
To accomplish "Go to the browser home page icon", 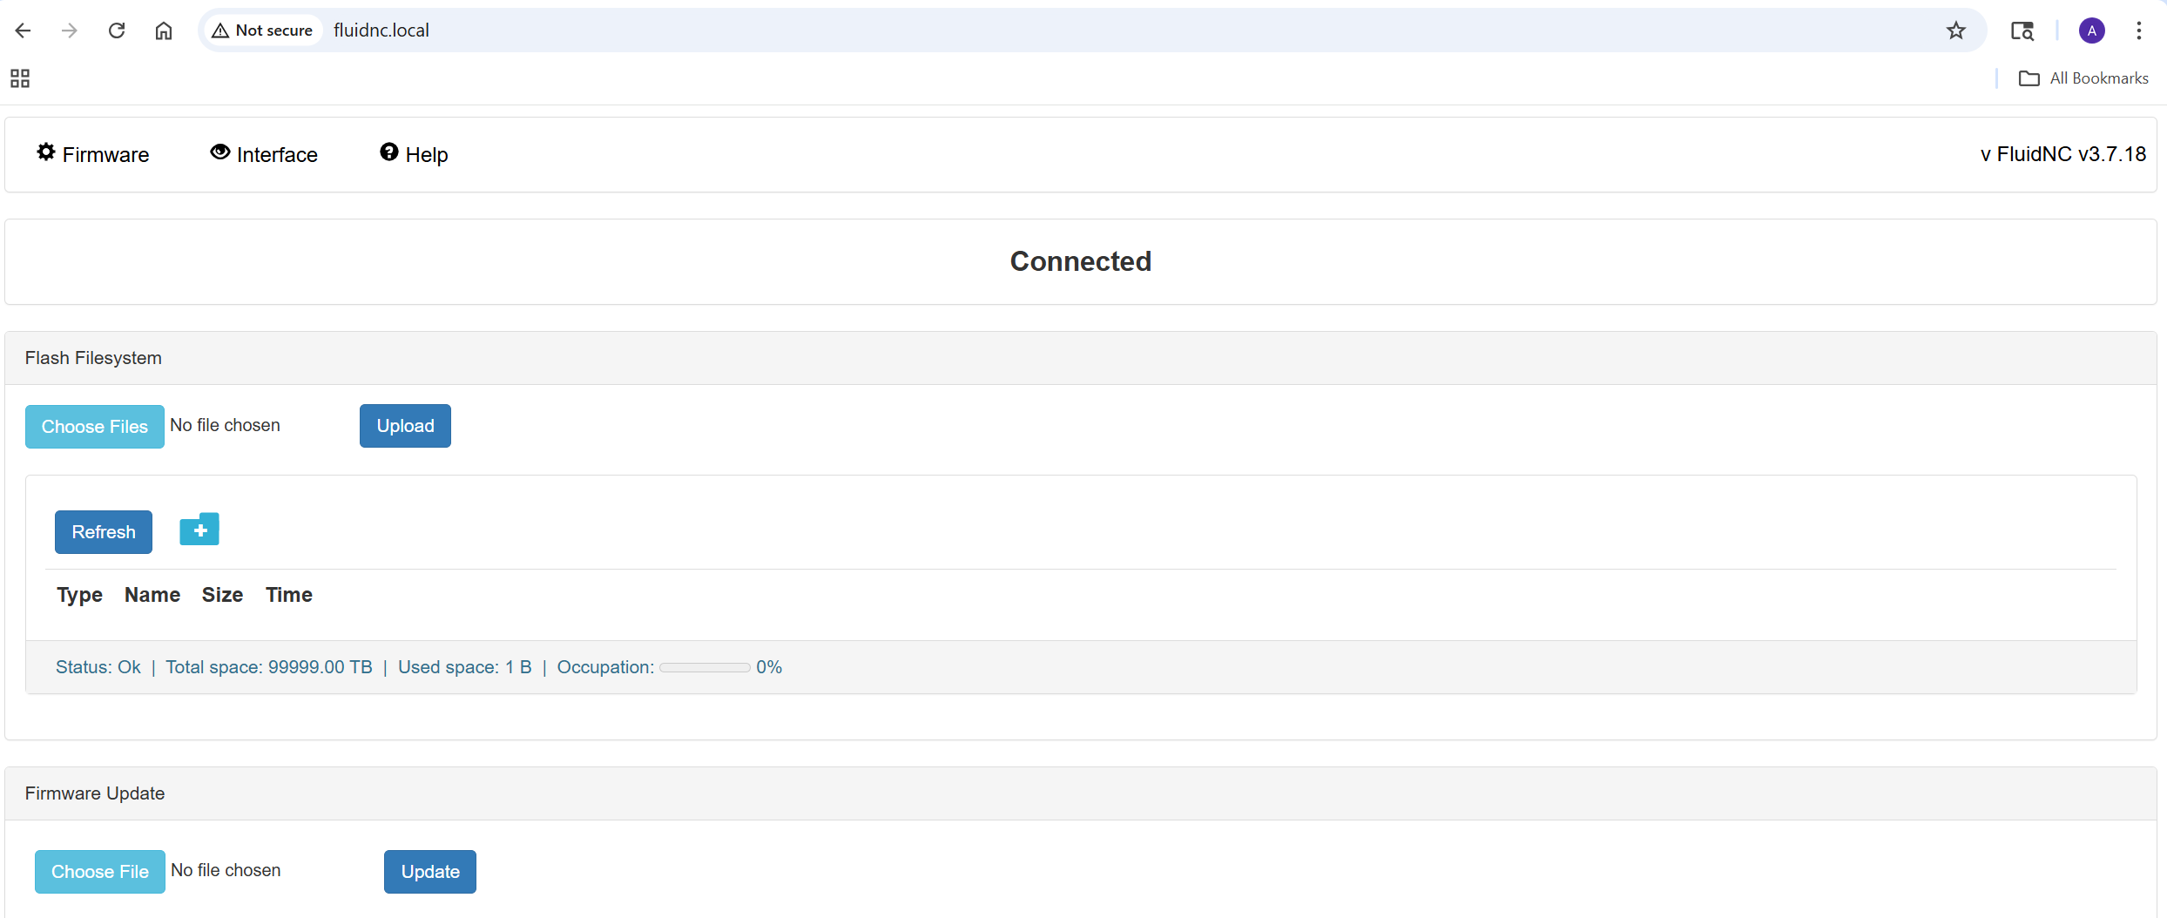I will (x=164, y=30).
